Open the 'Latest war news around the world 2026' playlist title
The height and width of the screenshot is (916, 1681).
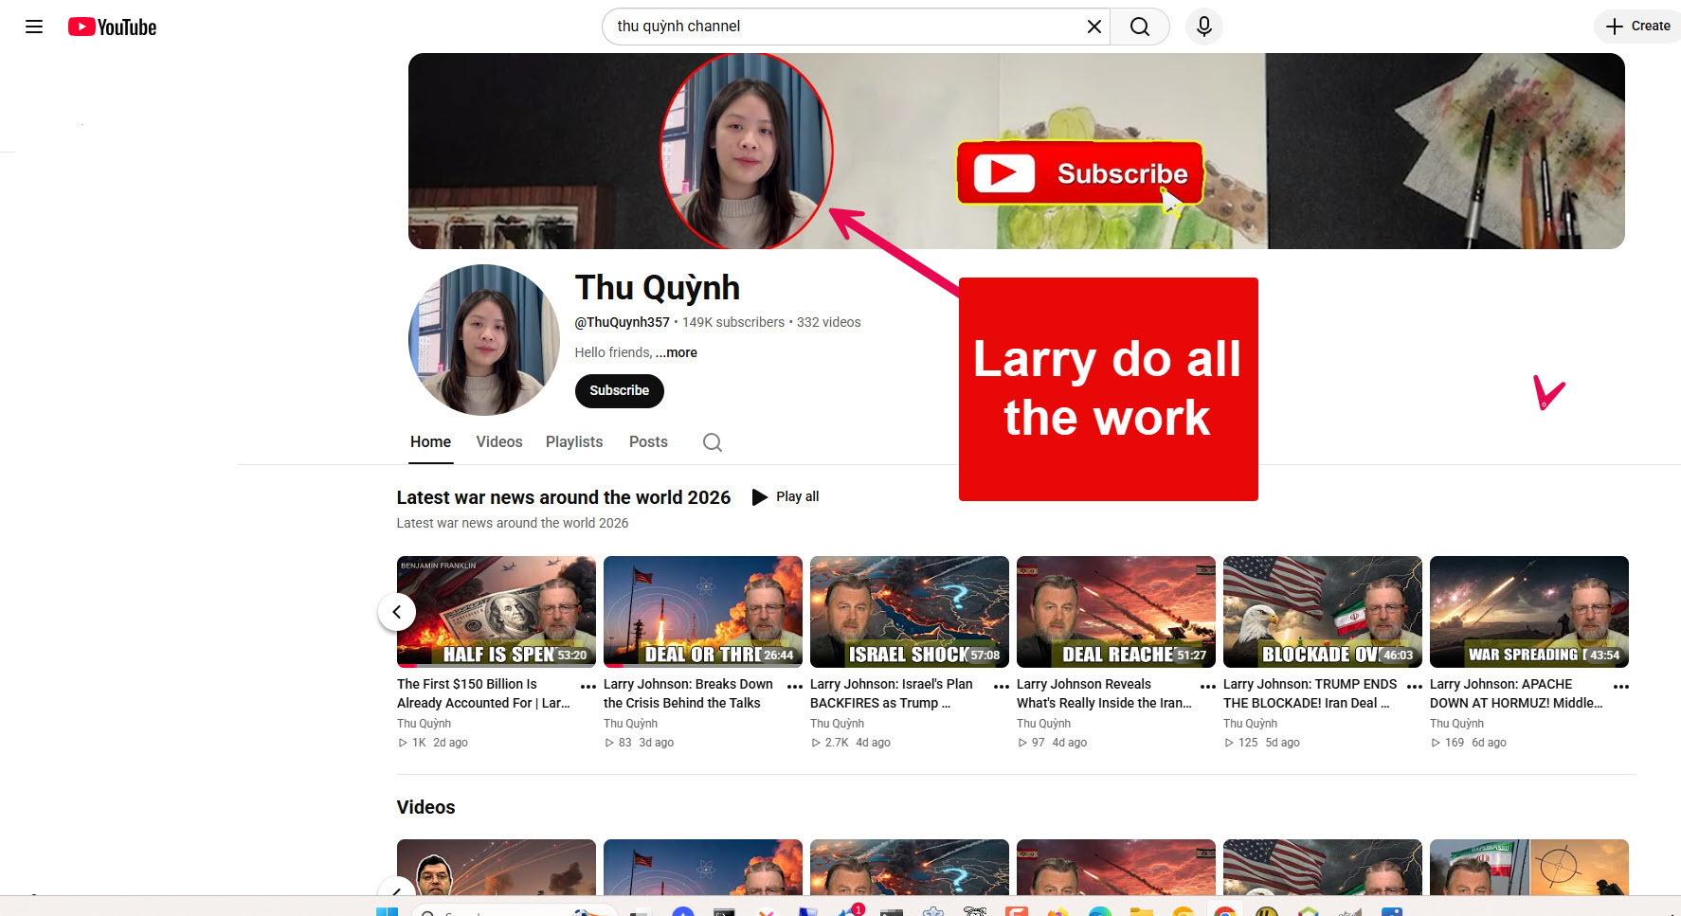pos(564,497)
